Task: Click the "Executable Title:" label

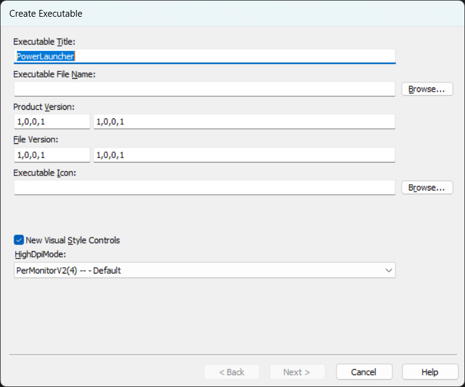Action: point(44,42)
